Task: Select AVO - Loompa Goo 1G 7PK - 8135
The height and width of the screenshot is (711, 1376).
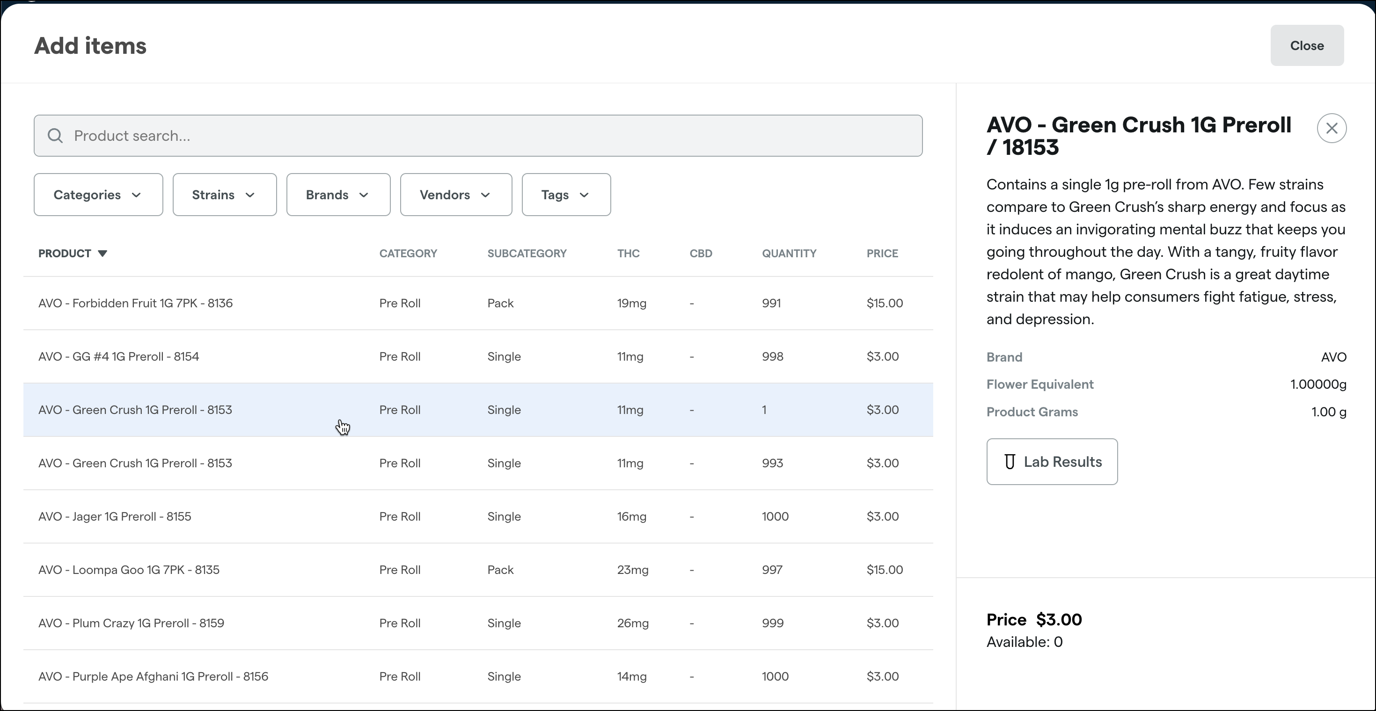Action: [x=478, y=570]
